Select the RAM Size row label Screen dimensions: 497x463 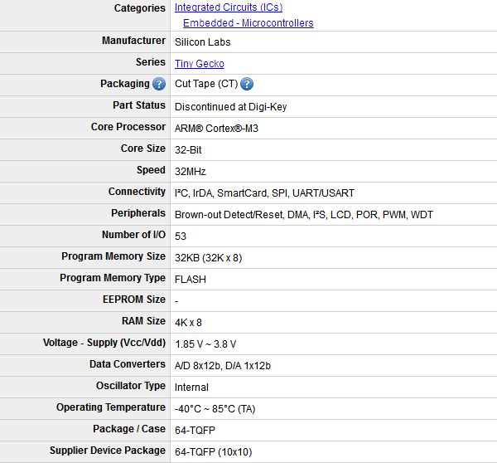point(143,321)
